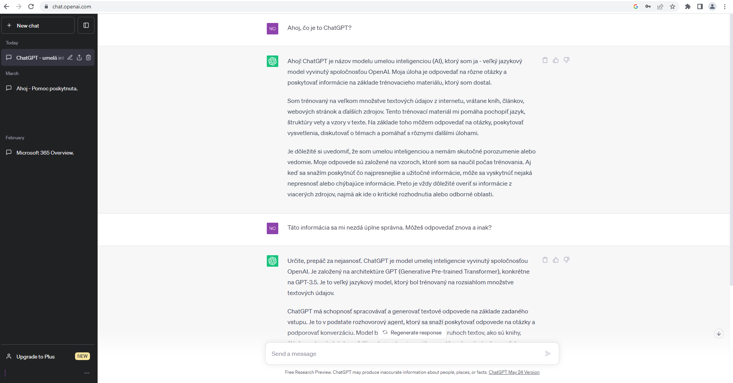Click the message text 'Ahoj, čo je to ChatGPT?'
Viewport: 733px width, 383px height.
319,28
